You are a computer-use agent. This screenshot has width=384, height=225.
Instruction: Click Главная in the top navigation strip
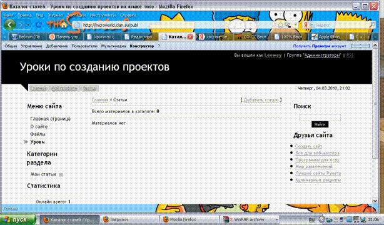[38, 88]
